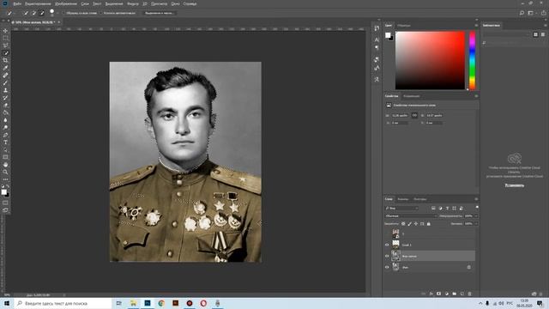The width and height of the screenshot is (549, 309).
Task: Click the Установить link in Libraries
Action: [x=515, y=185]
